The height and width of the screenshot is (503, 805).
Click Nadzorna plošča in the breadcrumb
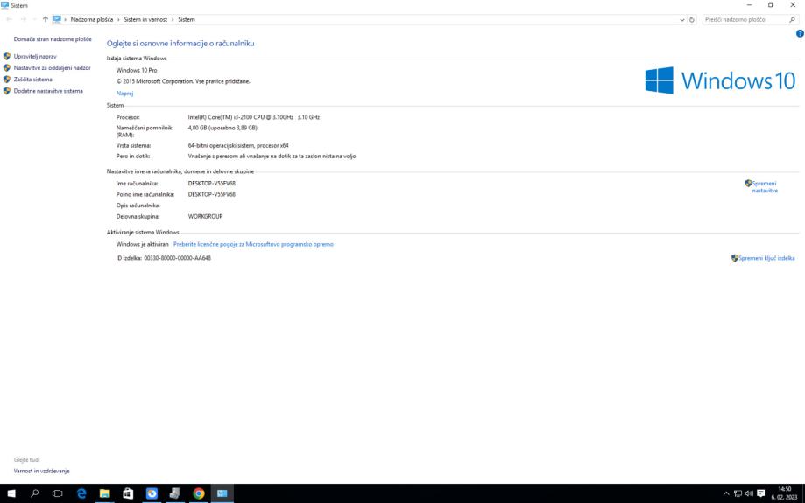click(x=92, y=19)
